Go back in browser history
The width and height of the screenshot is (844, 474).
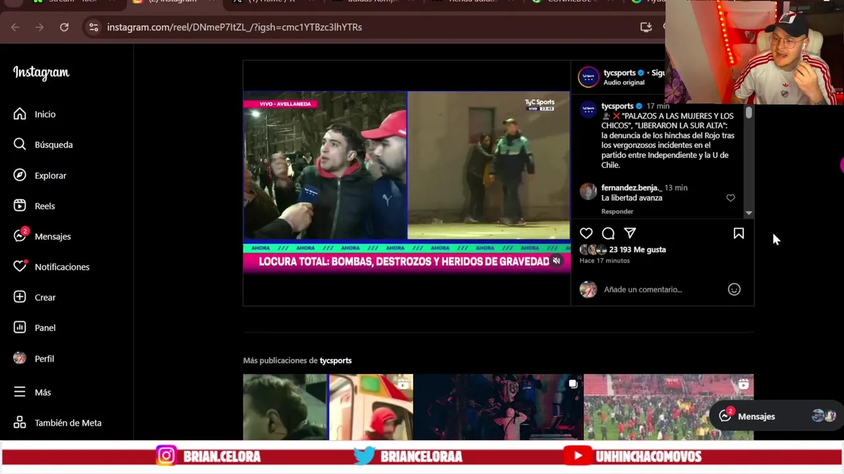point(15,27)
